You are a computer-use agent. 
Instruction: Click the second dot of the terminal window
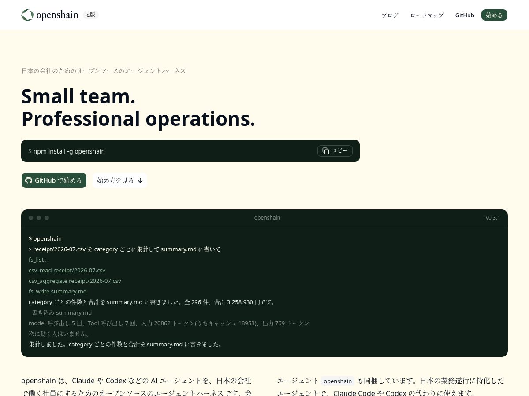tap(39, 218)
